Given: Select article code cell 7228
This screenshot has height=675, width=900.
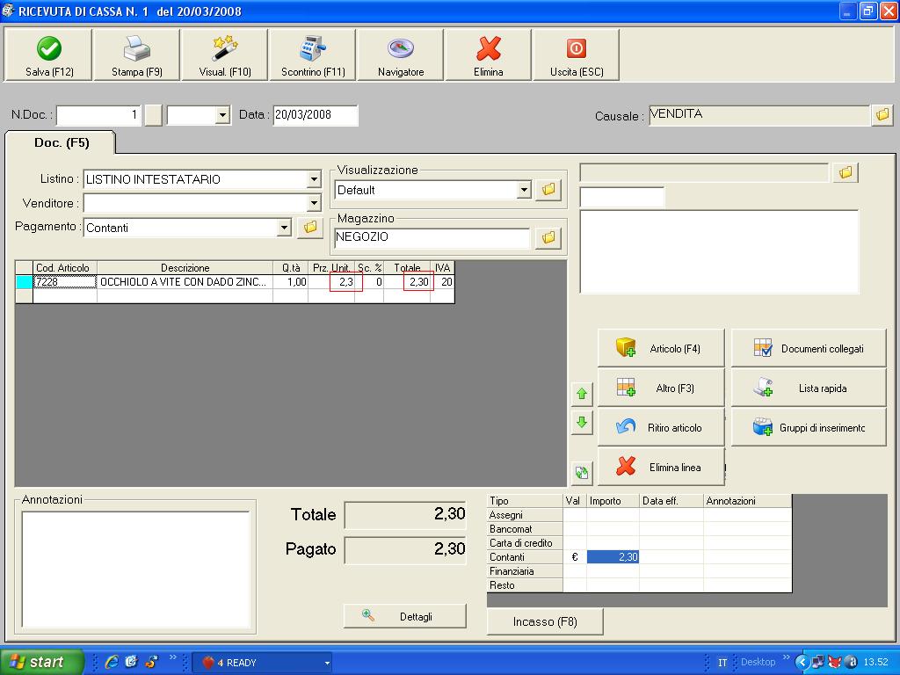Looking at the screenshot, I should click(65, 282).
